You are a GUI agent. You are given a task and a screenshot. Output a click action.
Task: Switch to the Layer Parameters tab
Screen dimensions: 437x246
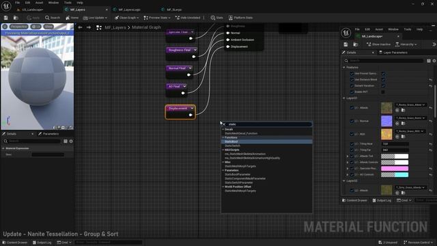coord(393,53)
